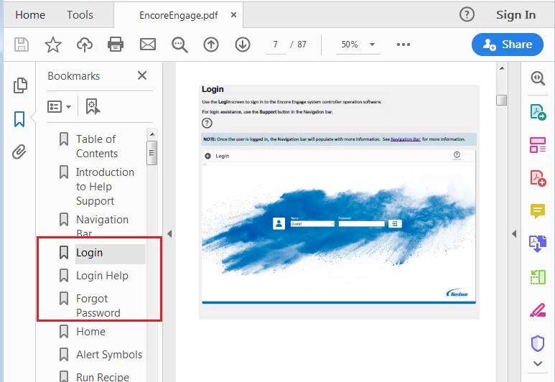Open Login Help bookmark
The width and height of the screenshot is (555, 382).
point(102,276)
